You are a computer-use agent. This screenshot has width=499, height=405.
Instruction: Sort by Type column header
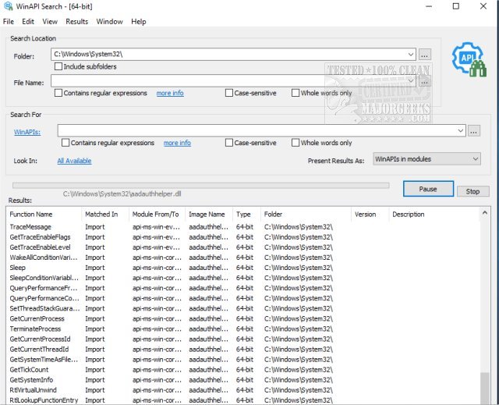click(246, 215)
